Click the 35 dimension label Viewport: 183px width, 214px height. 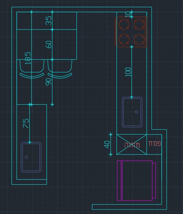[x=48, y=21]
